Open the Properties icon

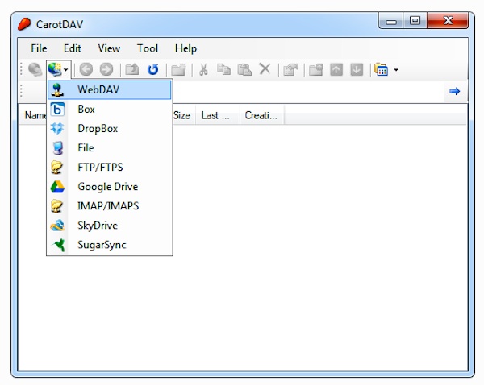(x=290, y=69)
